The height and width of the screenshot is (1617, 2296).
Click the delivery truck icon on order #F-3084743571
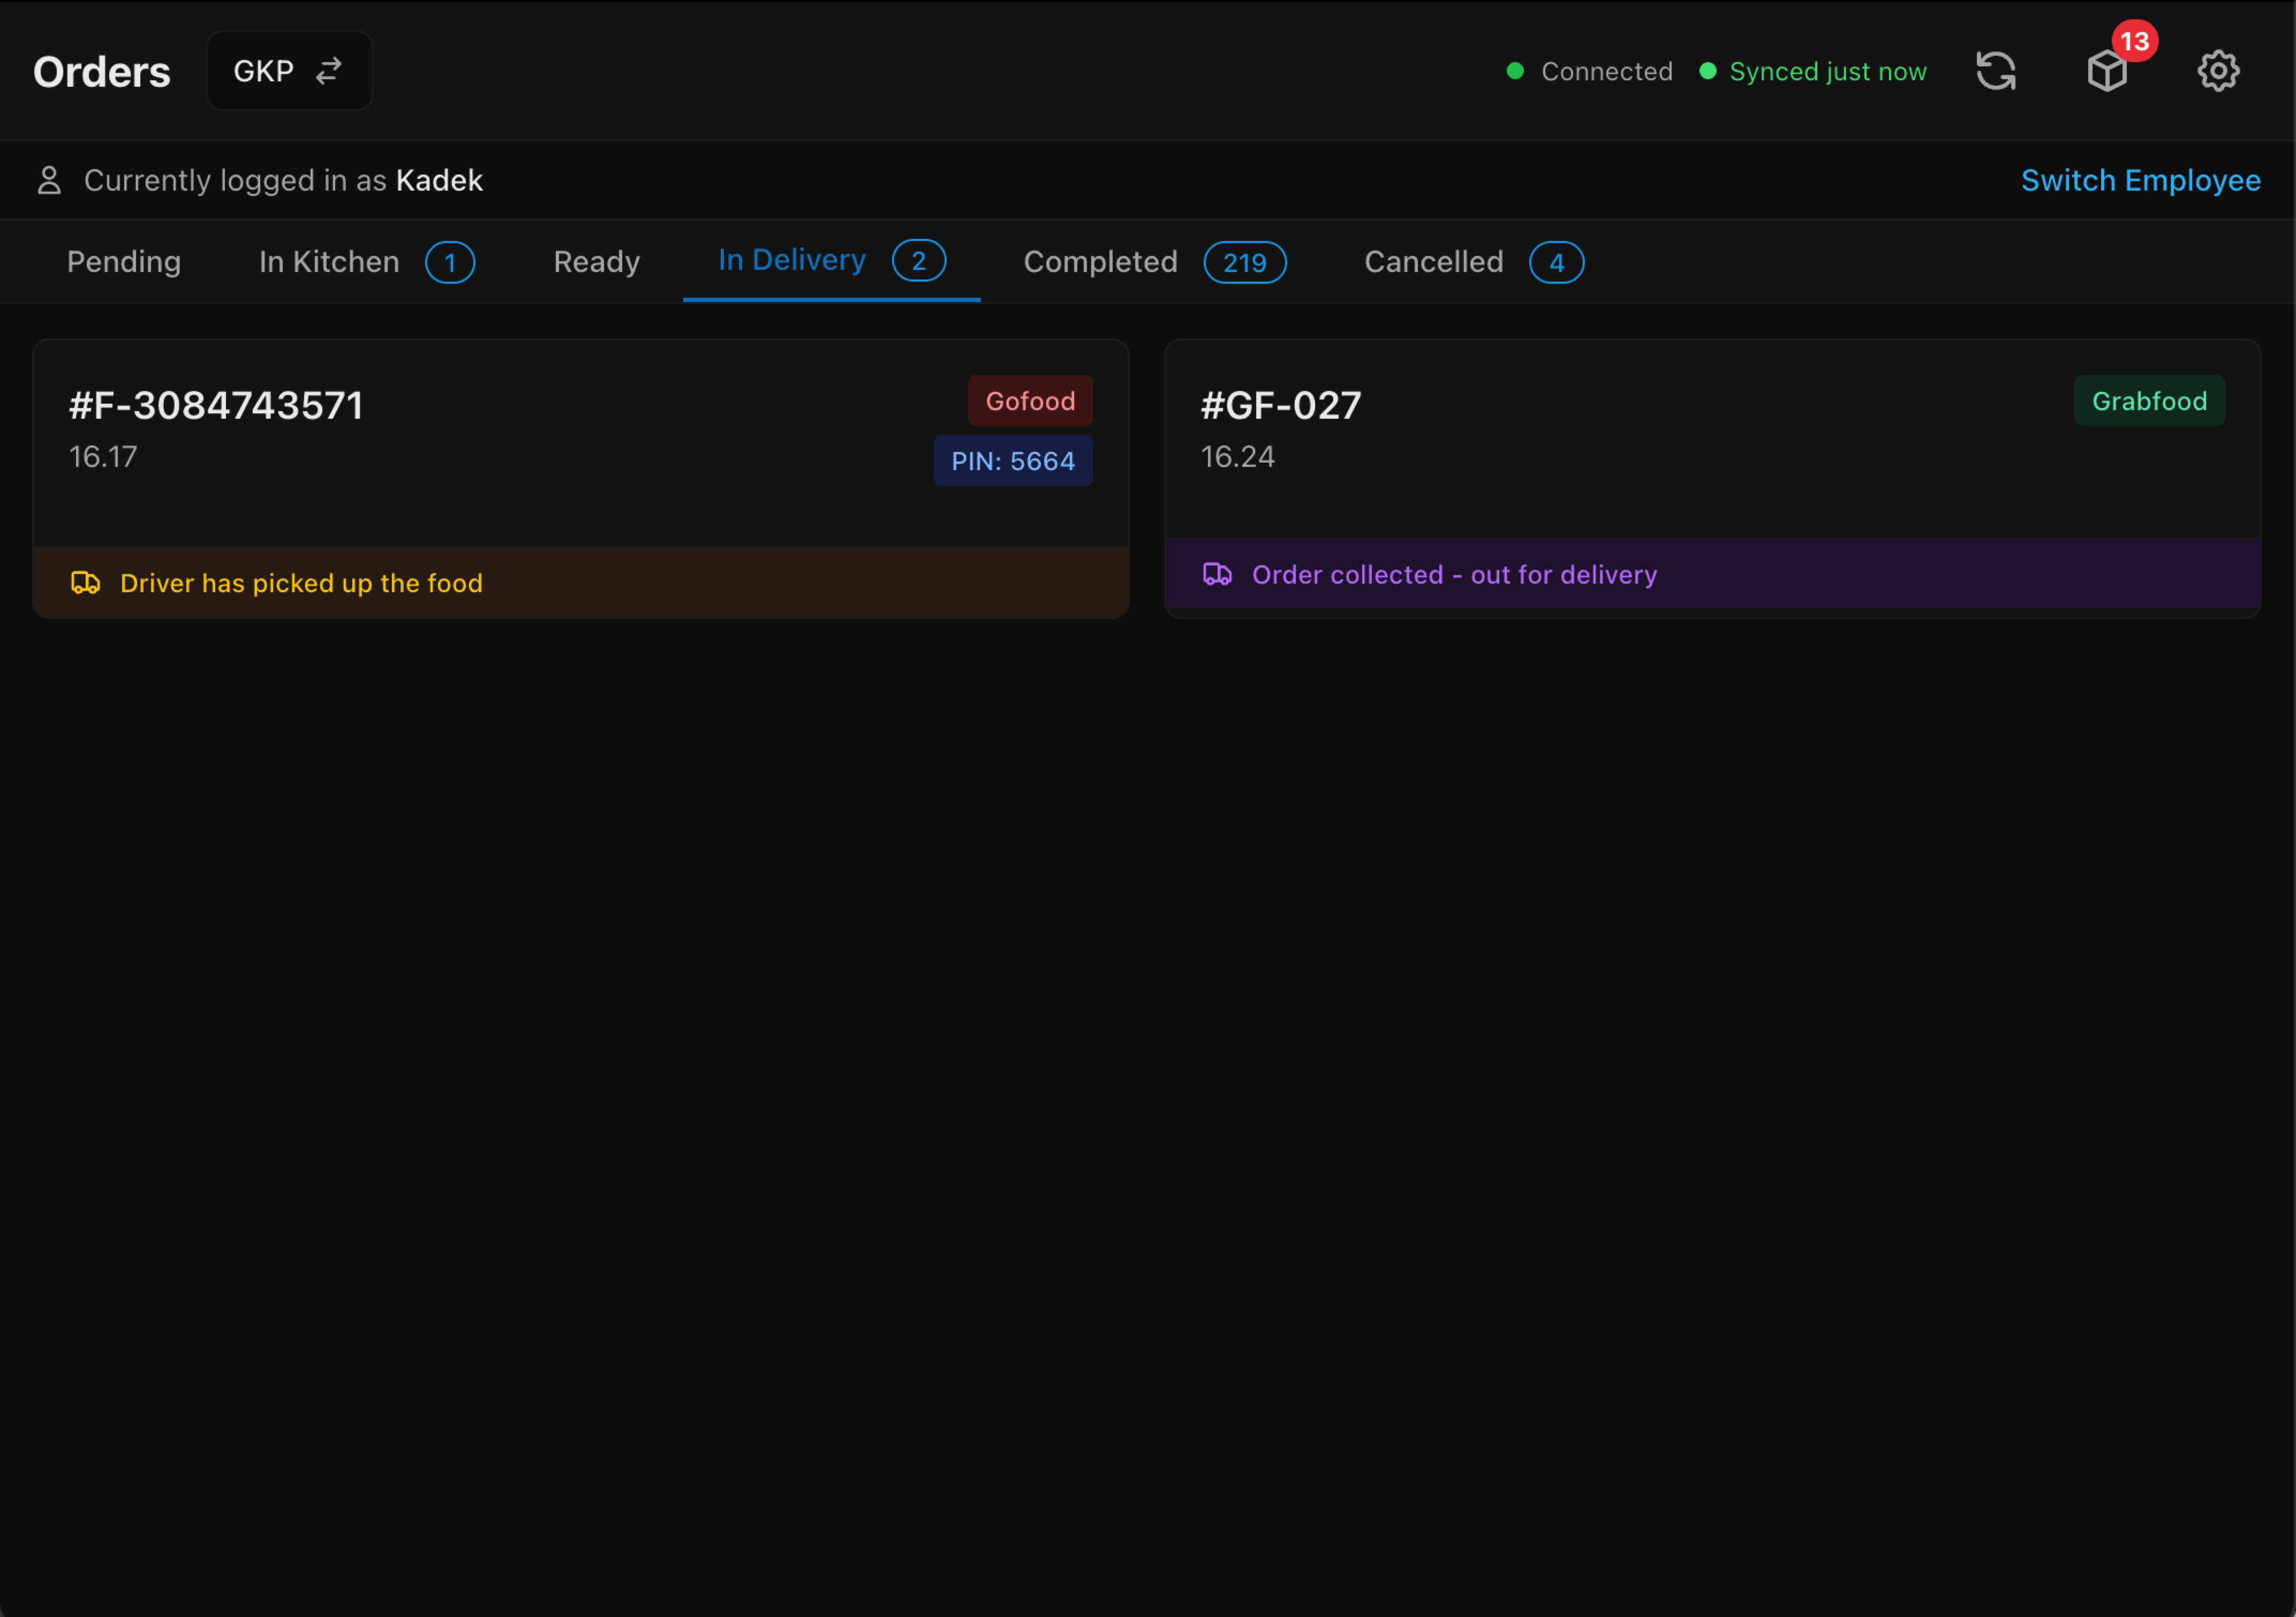(86, 582)
